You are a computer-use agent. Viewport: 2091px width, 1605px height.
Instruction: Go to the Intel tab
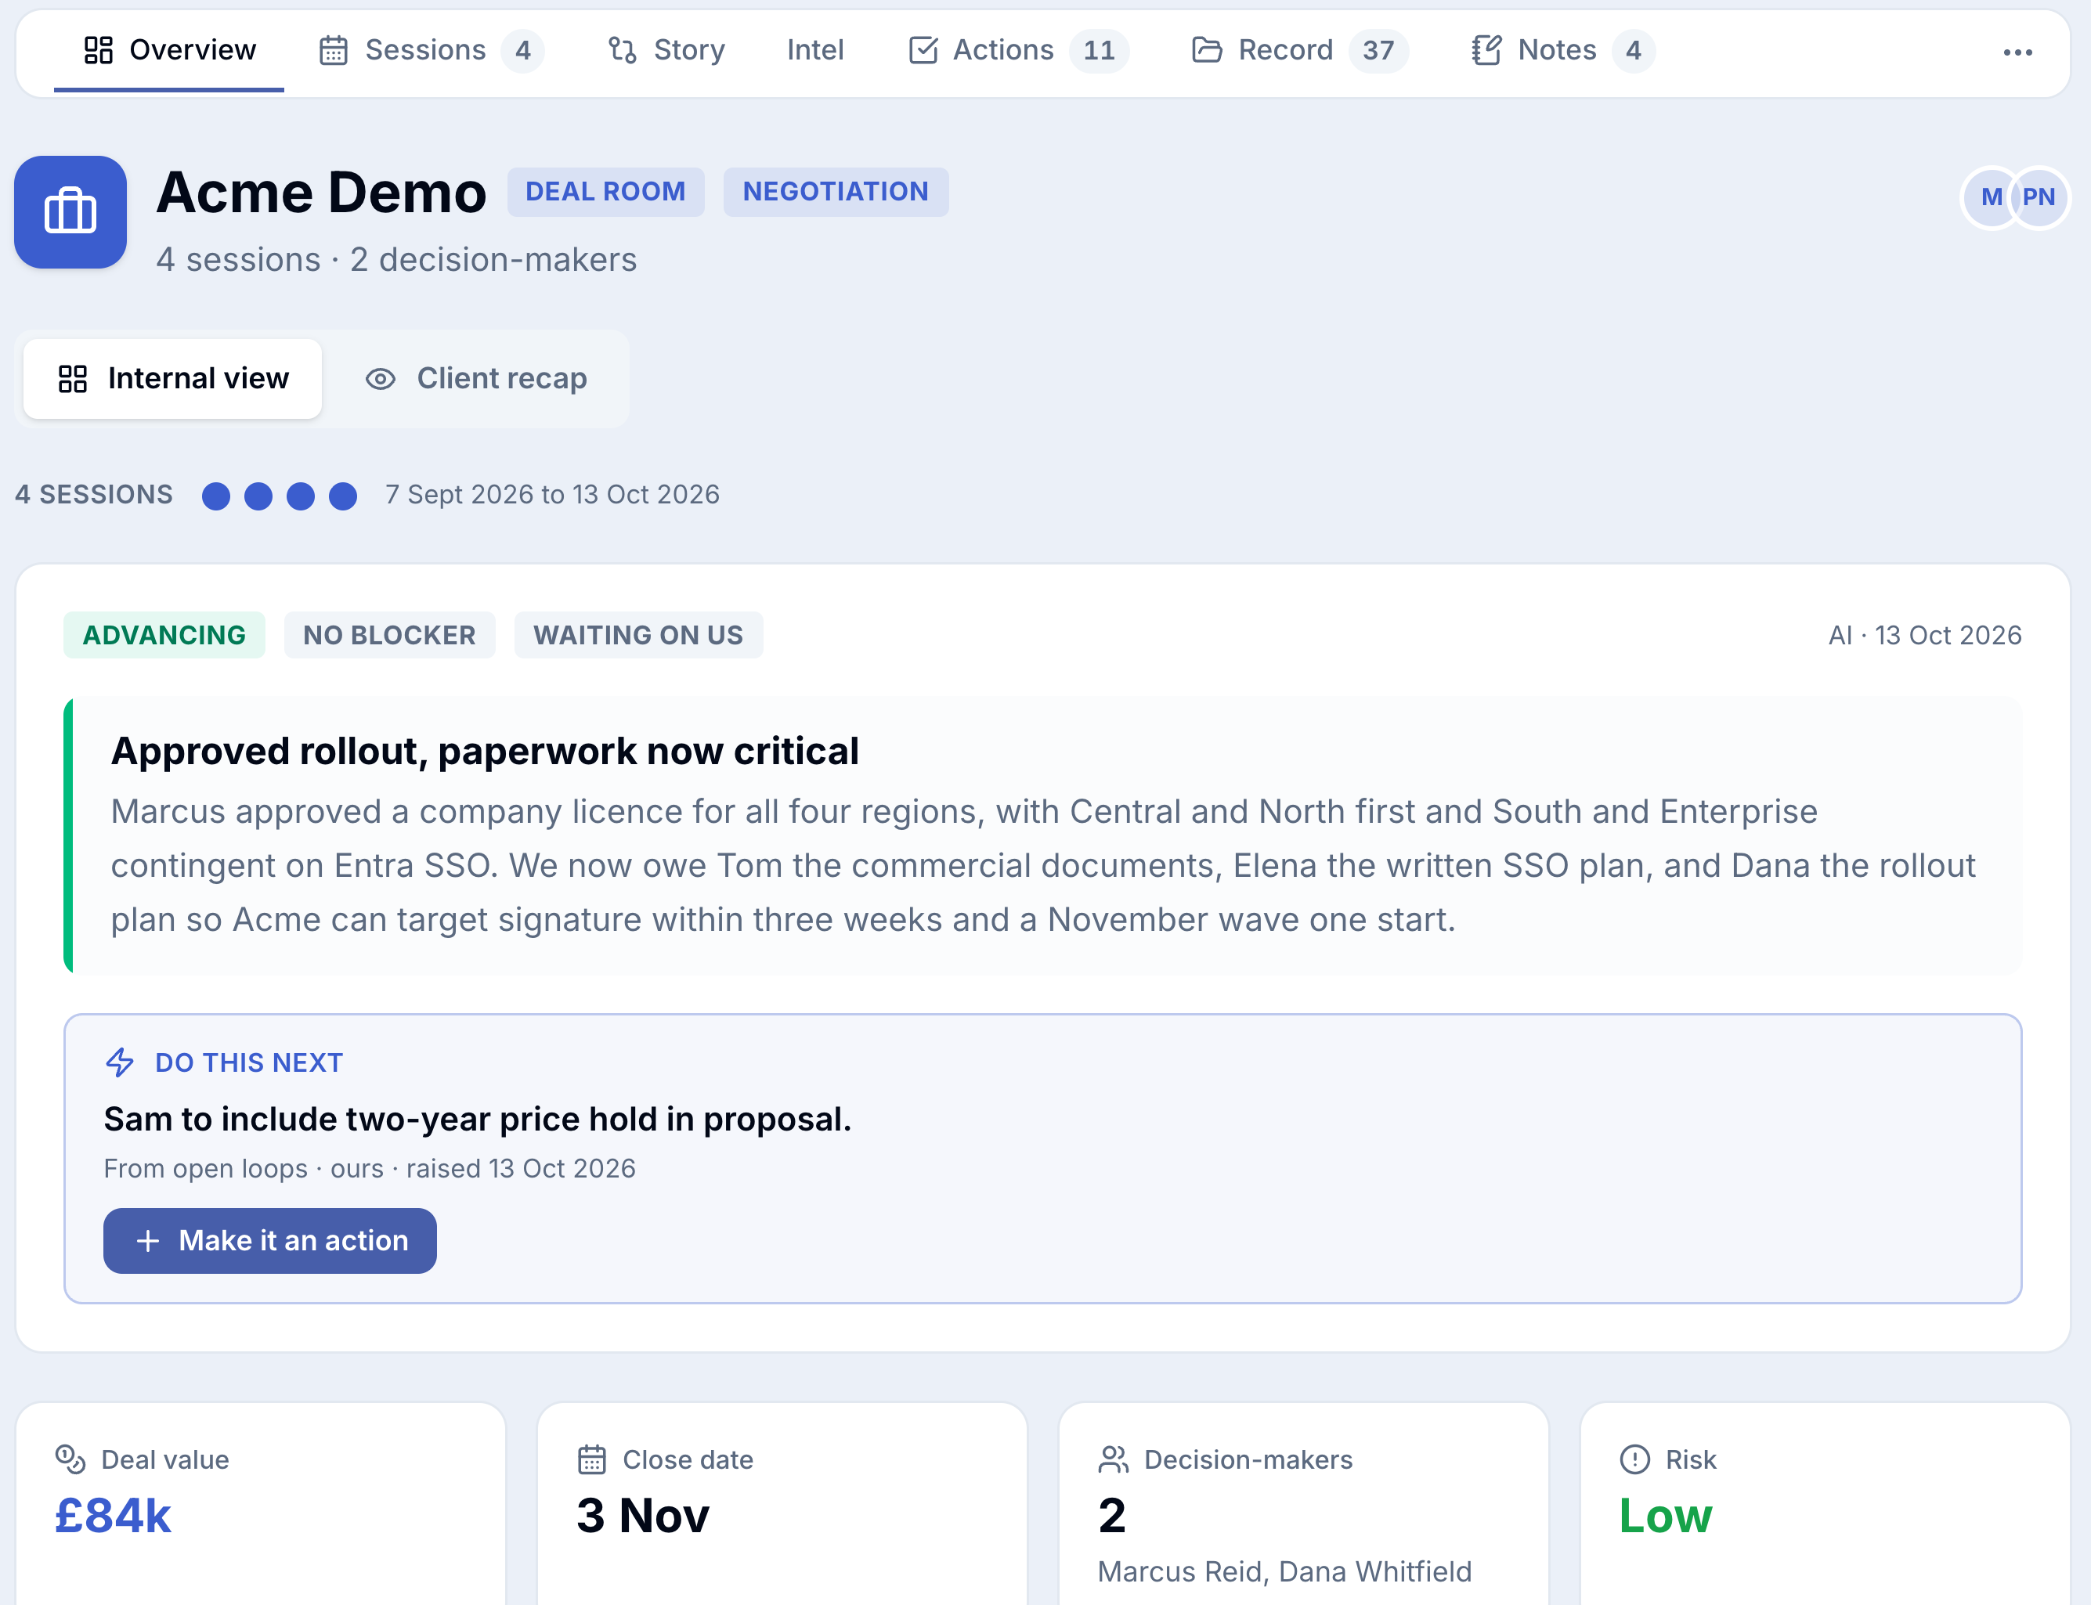(815, 49)
